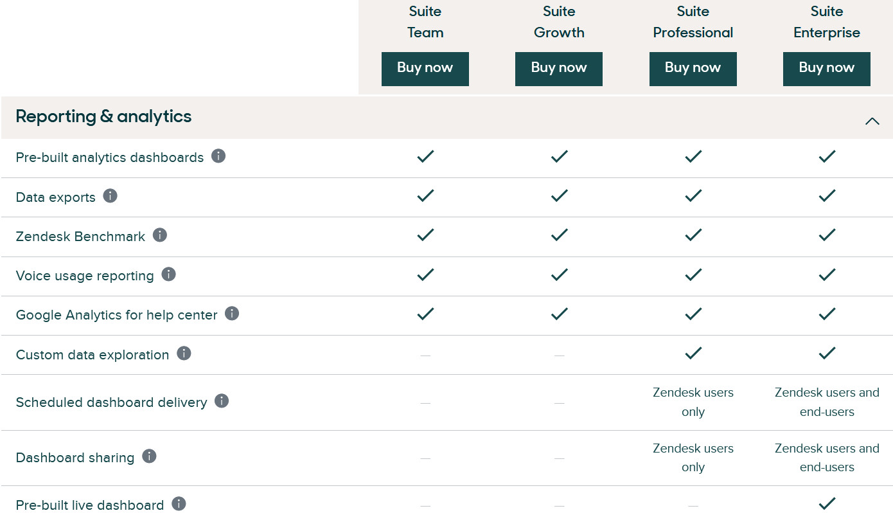
Task: Buy now under Suite Professional
Action: click(x=693, y=69)
